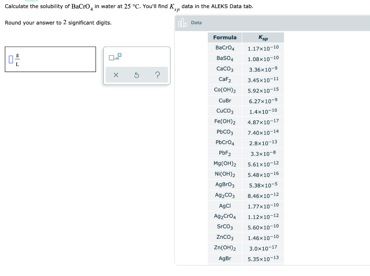Click the Ksp column header

point(263,37)
